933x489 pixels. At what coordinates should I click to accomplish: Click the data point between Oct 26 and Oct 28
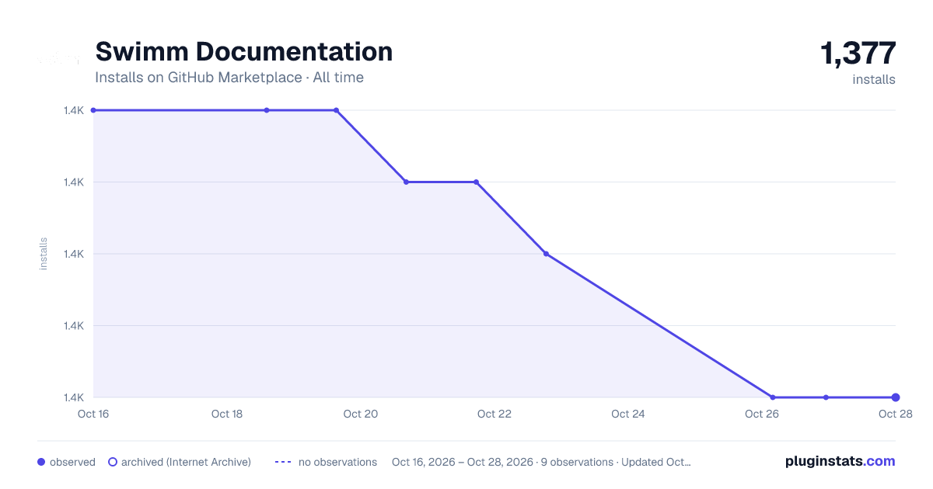(x=826, y=397)
